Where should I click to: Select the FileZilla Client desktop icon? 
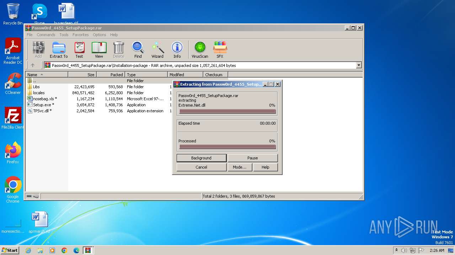[13, 118]
